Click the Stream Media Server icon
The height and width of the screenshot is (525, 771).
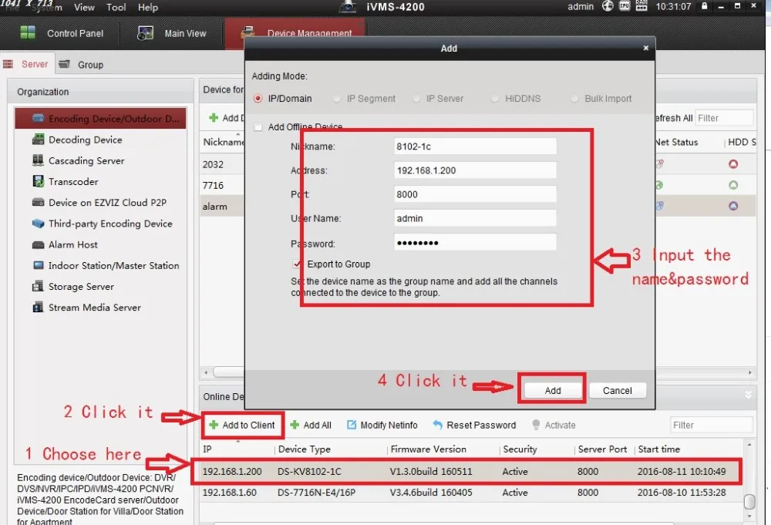[x=38, y=308]
